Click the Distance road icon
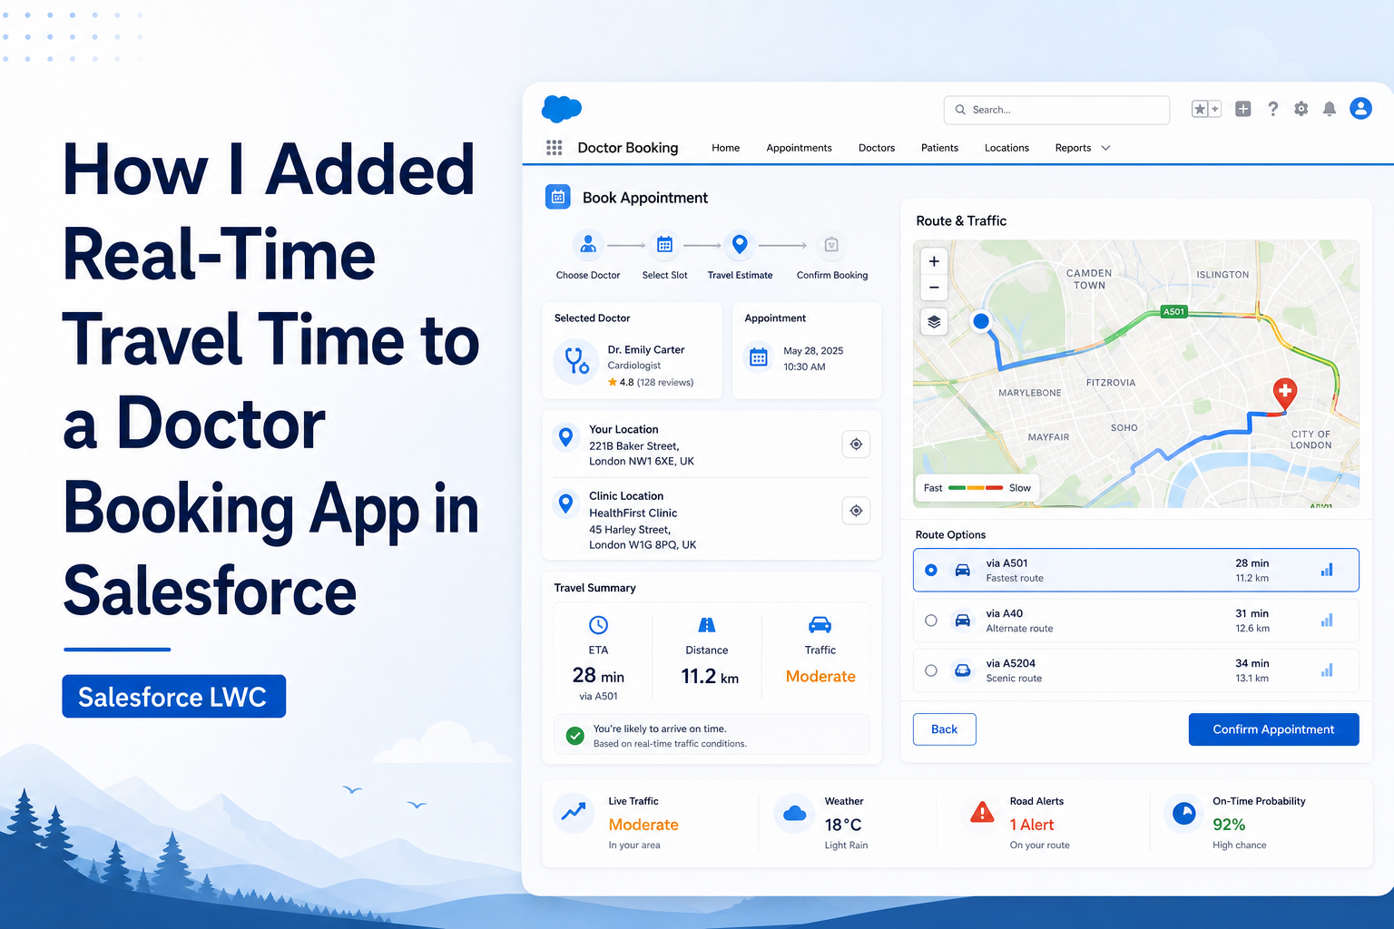The width and height of the screenshot is (1394, 929). [x=707, y=625]
